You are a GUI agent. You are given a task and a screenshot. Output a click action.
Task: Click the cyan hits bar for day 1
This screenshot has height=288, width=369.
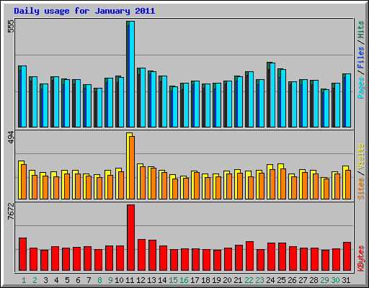[x=24, y=96]
